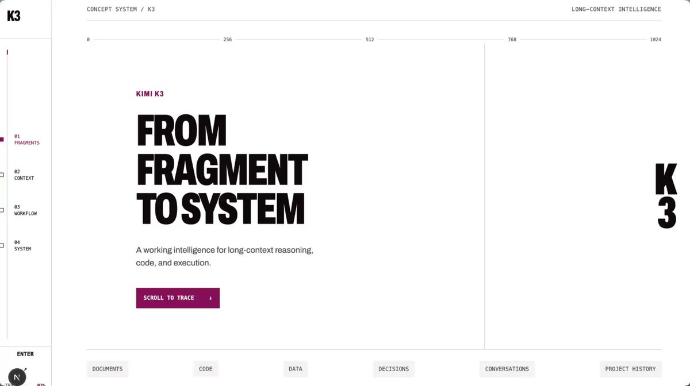Click the K3 logo in the sidebar
Image resolution: width=690 pixels, height=386 pixels.
14,16
